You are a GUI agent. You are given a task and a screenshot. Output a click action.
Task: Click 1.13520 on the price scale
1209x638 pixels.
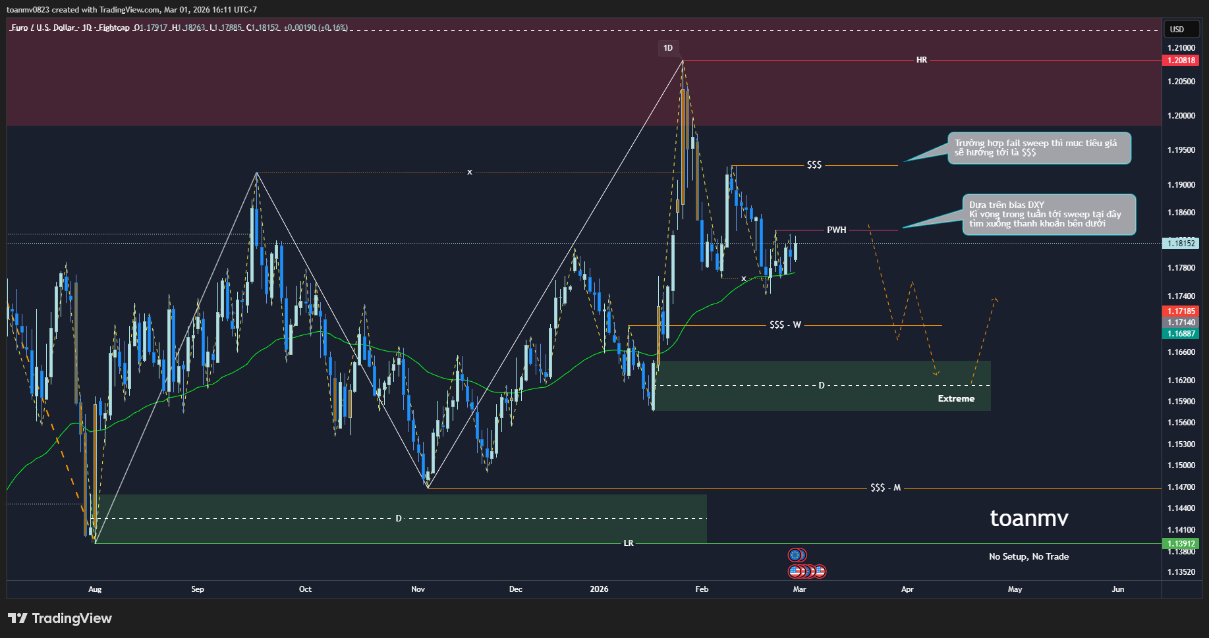[1181, 572]
